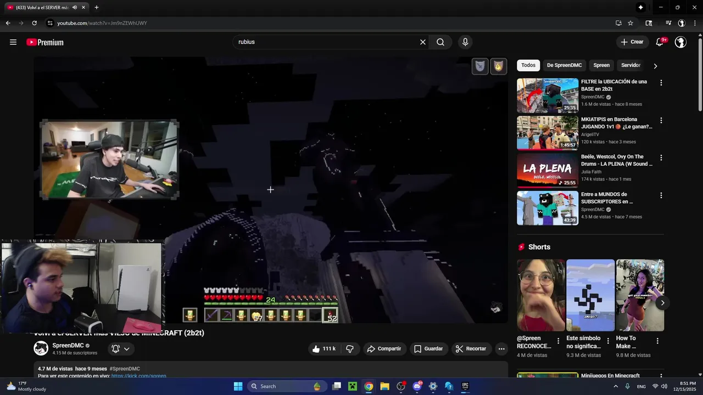Open the media controls icon in Chrome toolbar
Viewport: 703px width, 395px height.
[668, 23]
